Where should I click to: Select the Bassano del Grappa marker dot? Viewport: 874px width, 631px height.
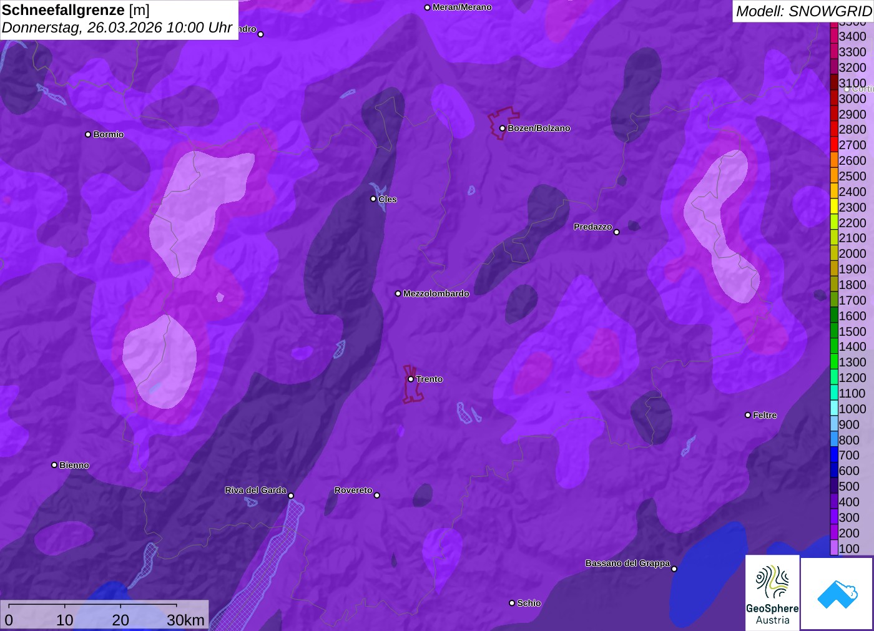pyautogui.click(x=674, y=569)
